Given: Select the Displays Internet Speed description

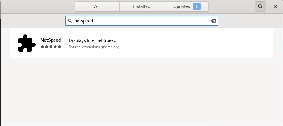Looking at the screenshot, I should (92, 40).
